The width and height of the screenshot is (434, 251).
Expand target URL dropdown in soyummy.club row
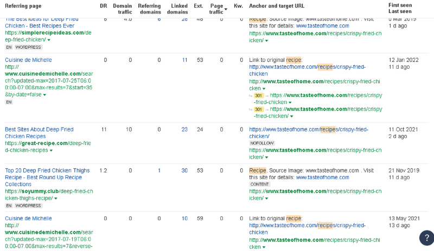pyautogui.click(x=266, y=199)
